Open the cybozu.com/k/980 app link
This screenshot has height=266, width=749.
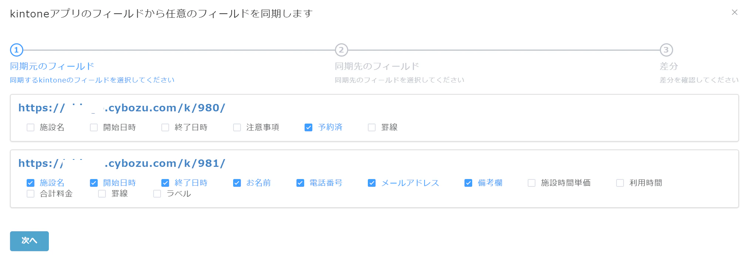coord(122,108)
